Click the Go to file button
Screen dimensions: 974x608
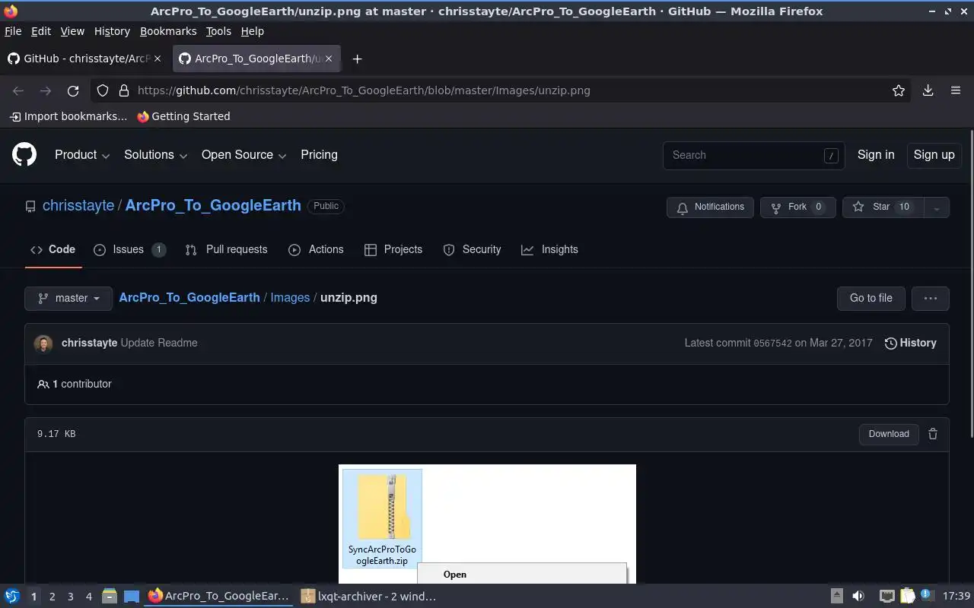[x=871, y=298]
